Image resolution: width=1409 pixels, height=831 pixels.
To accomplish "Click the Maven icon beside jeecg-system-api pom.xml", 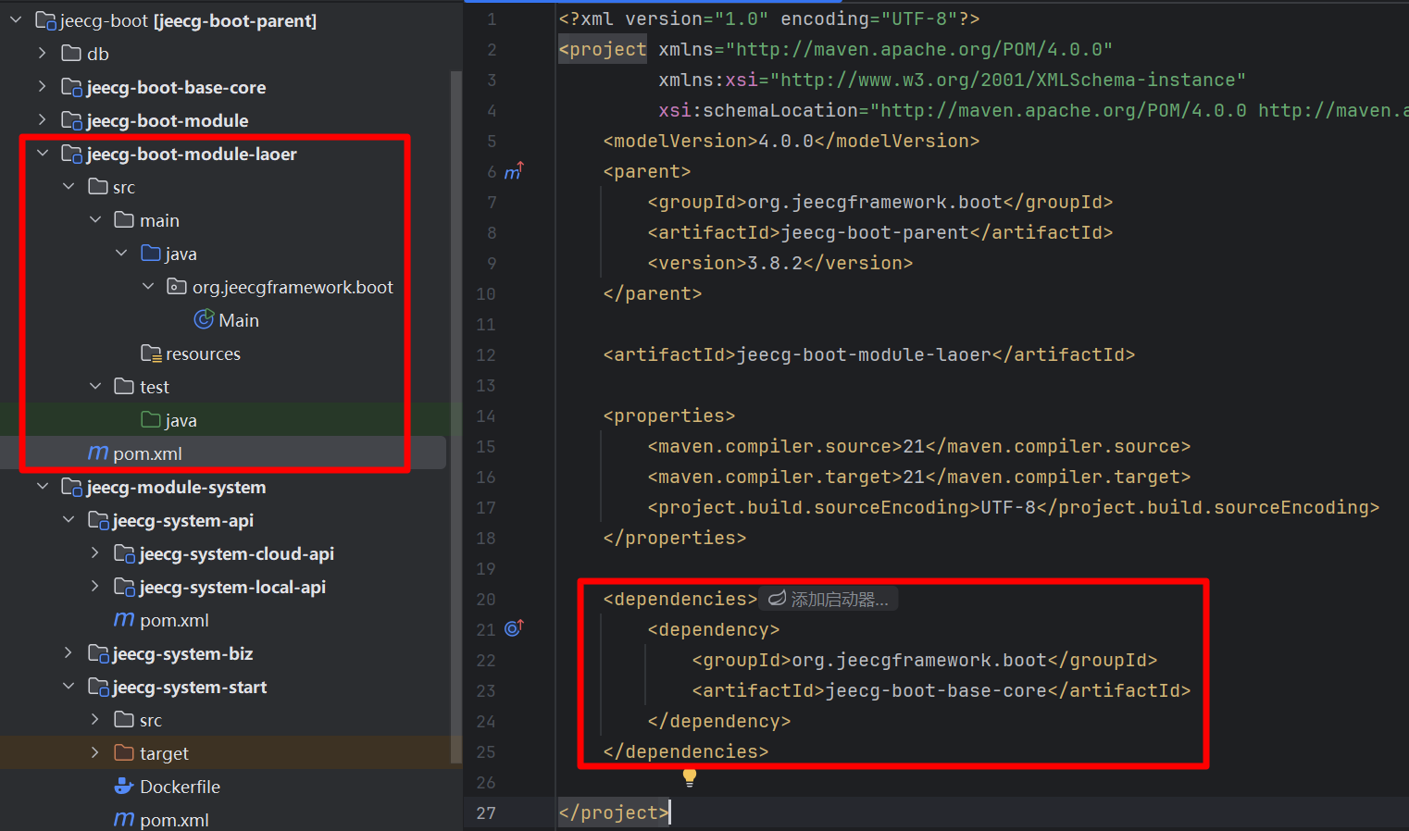I will coord(124,620).
